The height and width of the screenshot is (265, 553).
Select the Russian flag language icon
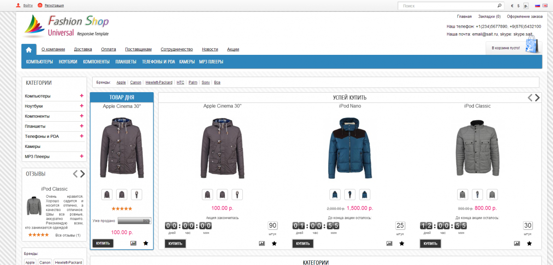click(537, 6)
